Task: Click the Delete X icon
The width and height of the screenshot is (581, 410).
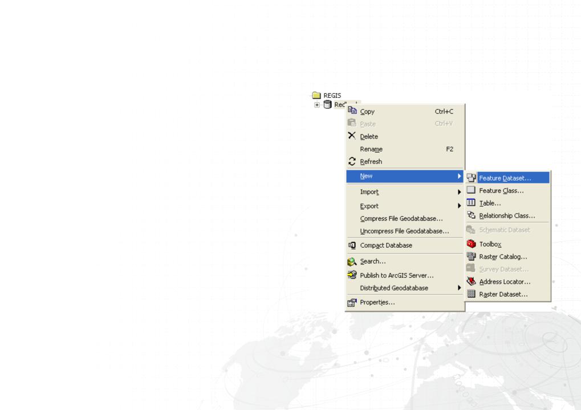Action: click(x=352, y=136)
